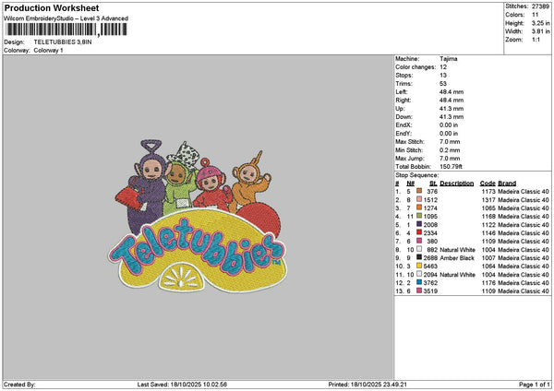Click thread code '1007' in row 9
This screenshot has height=391, width=554.
click(x=488, y=258)
